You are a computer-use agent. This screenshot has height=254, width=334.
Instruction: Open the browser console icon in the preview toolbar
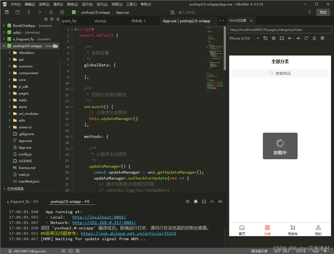click(x=282, y=38)
